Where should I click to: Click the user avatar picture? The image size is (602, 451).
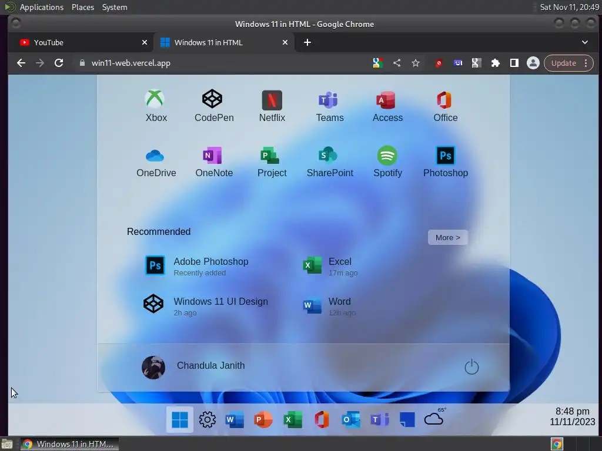coord(153,367)
